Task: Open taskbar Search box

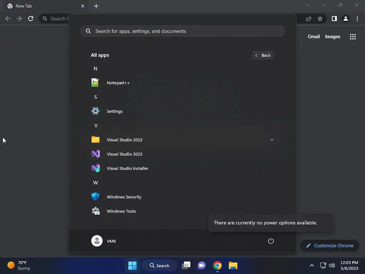Action: point(159,265)
